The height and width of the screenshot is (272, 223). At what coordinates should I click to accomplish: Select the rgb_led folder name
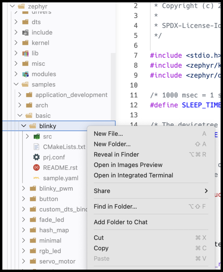point(50,251)
